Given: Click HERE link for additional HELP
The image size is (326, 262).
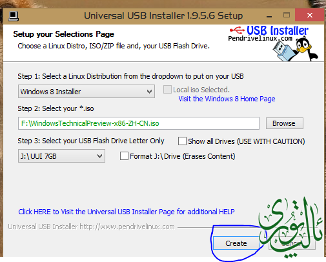Looking at the screenshot, I should [127, 212].
